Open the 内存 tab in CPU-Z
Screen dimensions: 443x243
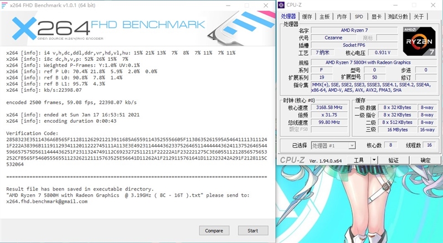click(x=342, y=17)
